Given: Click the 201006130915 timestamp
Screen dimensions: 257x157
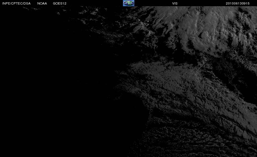Looking at the screenshot, I should point(238,3).
